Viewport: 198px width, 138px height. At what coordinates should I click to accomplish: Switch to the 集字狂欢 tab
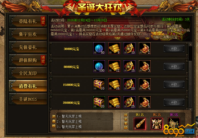(28, 34)
